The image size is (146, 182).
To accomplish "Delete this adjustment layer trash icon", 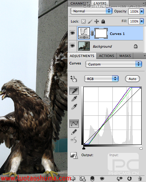I will pos(140,179).
